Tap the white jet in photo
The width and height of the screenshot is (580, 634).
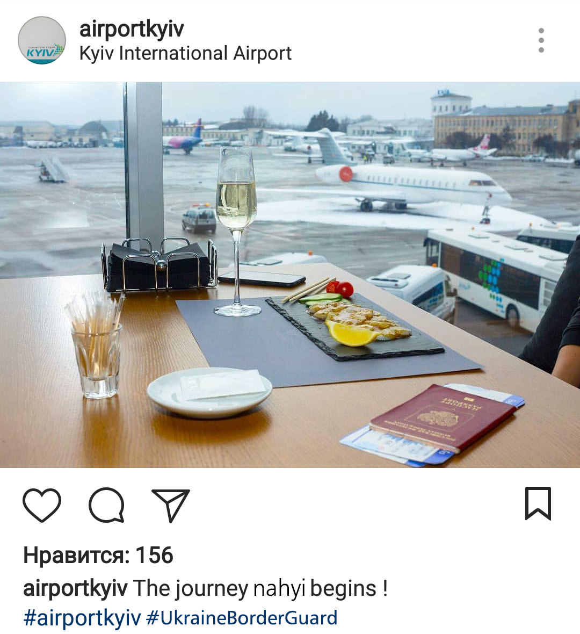point(412,186)
